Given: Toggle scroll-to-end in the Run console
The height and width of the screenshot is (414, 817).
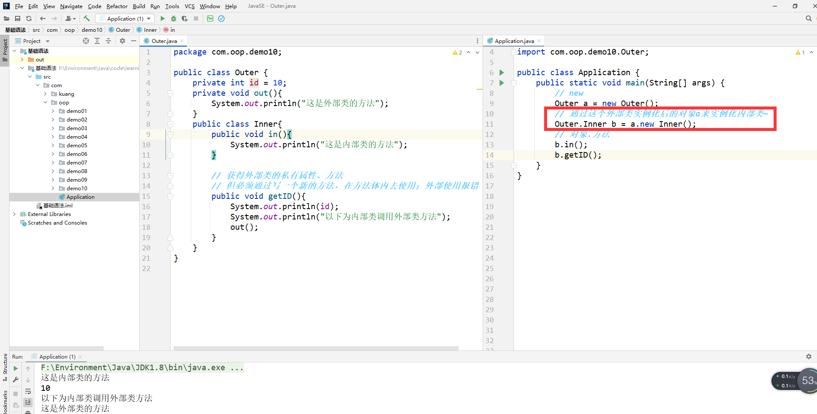Looking at the screenshot, I should click(28, 402).
